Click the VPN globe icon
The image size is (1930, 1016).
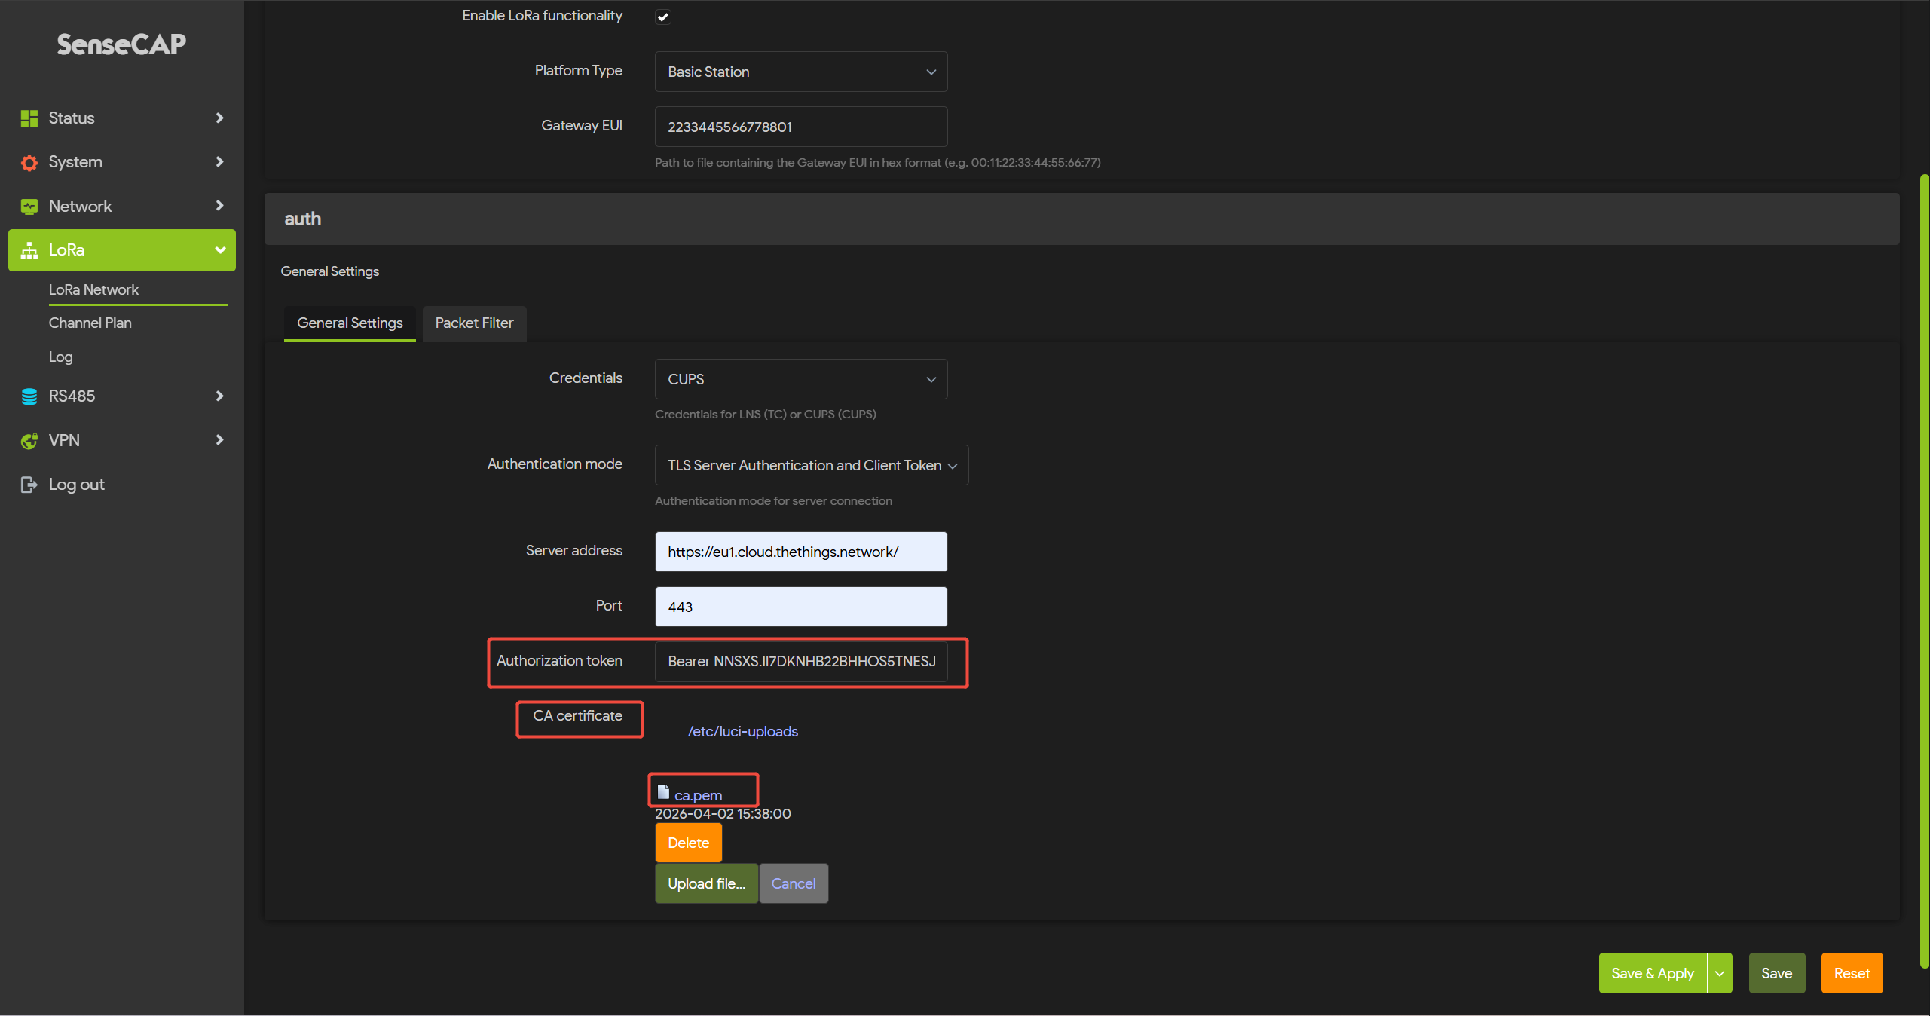coord(29,441)
